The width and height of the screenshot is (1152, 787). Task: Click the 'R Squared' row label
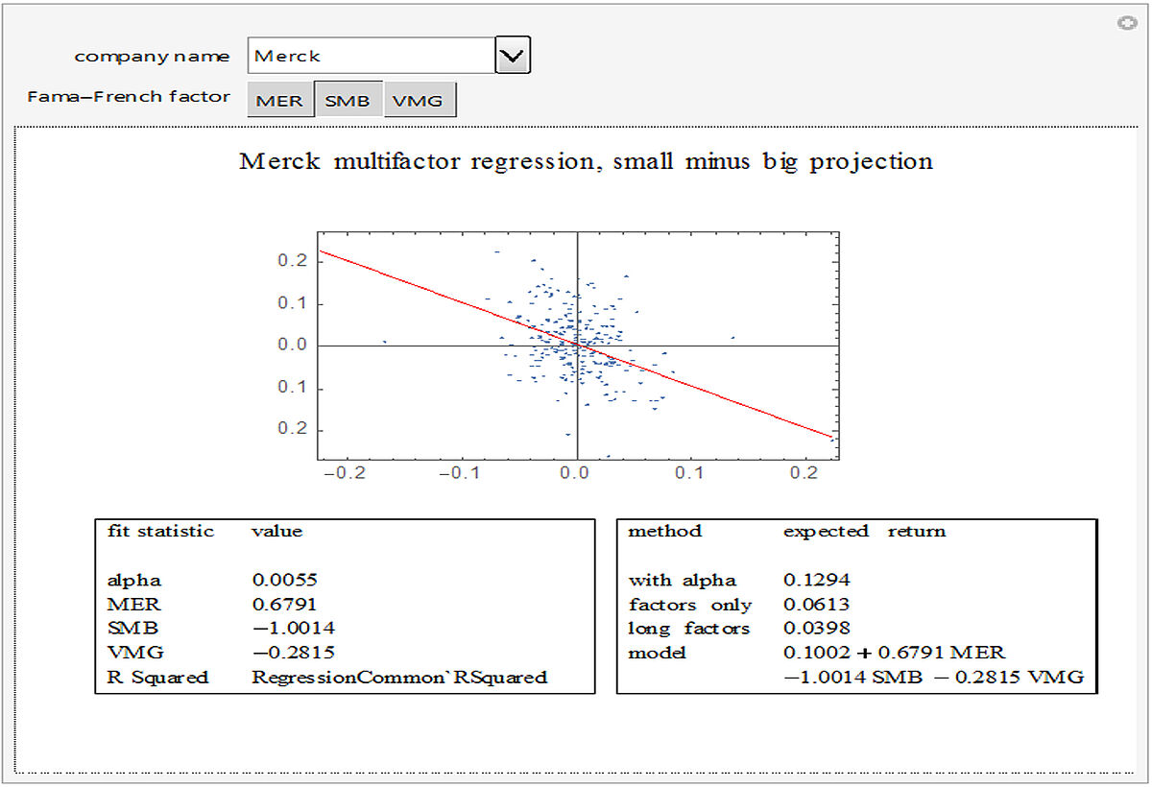(158, 678)
